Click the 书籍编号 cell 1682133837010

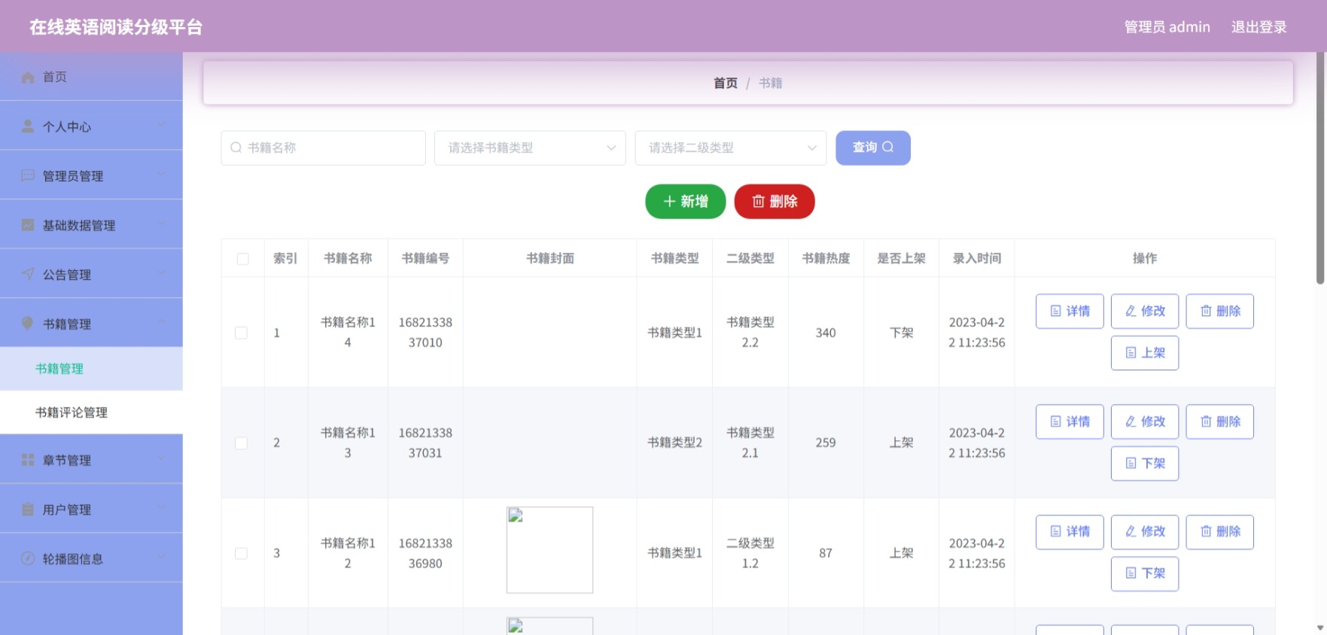click(425, 333)
